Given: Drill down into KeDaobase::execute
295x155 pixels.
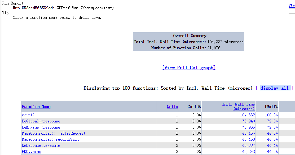Looking at the screenshot, I should click(x=41, y=146).
